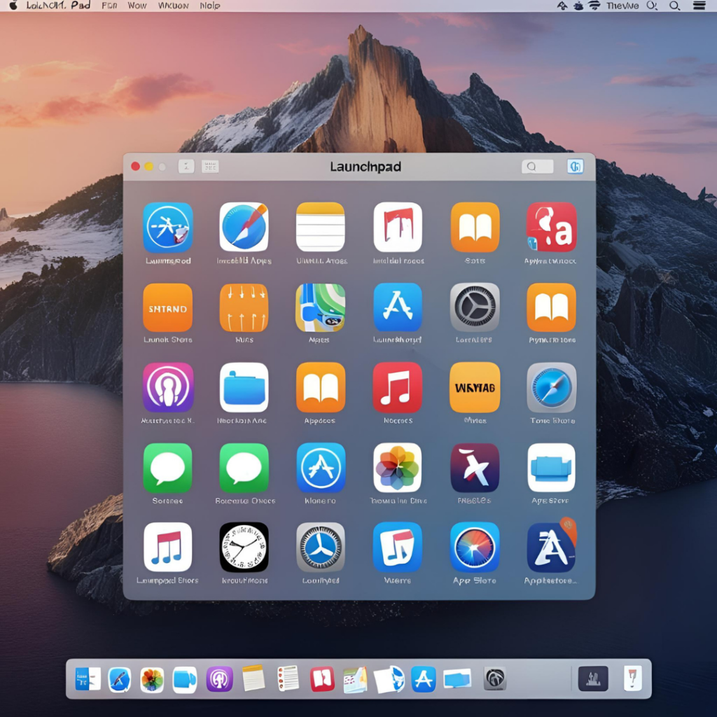Launch the purple Podcasts icon in the Launchpad grid
Viewport: 717px width, 717px height.
[x=168, y=388]
